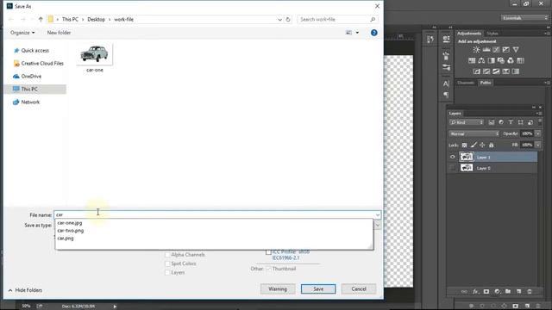The image size is (552, 310).
Task: Toggle visibility of Layer 1
Action: pos(453,157)
